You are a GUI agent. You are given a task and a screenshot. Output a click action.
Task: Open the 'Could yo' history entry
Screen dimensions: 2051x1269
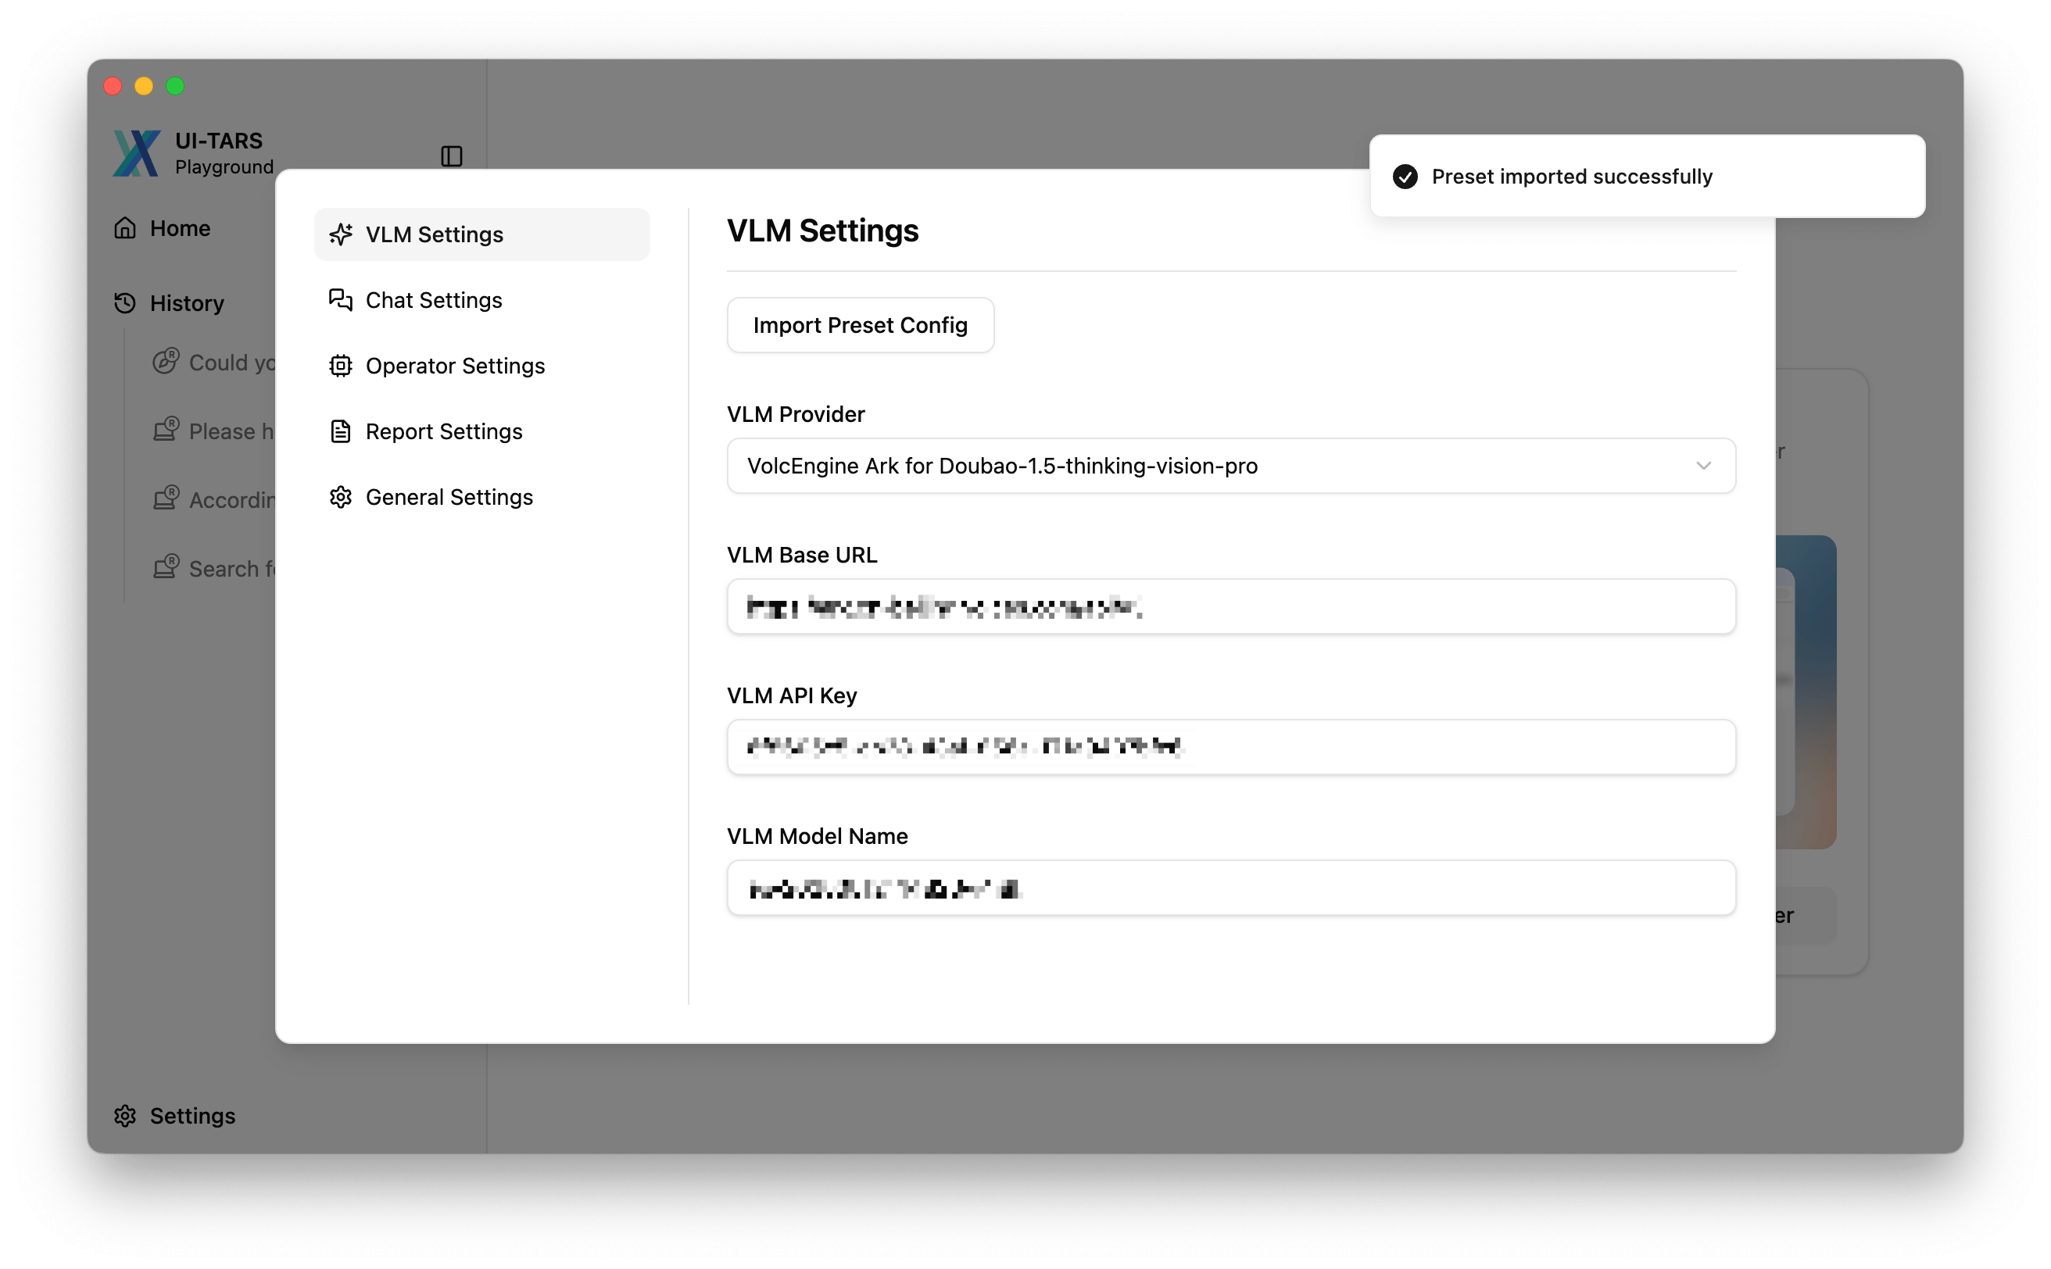[x=214, y=363]
